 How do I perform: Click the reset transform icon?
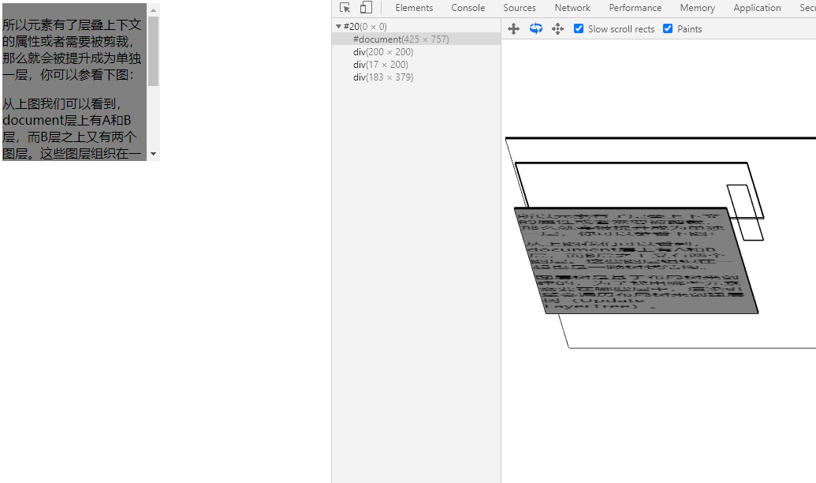[558, 29]
